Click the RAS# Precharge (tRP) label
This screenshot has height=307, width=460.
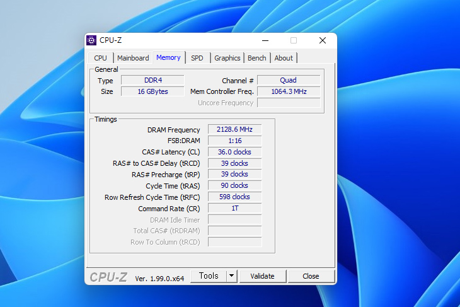point(166,175)
